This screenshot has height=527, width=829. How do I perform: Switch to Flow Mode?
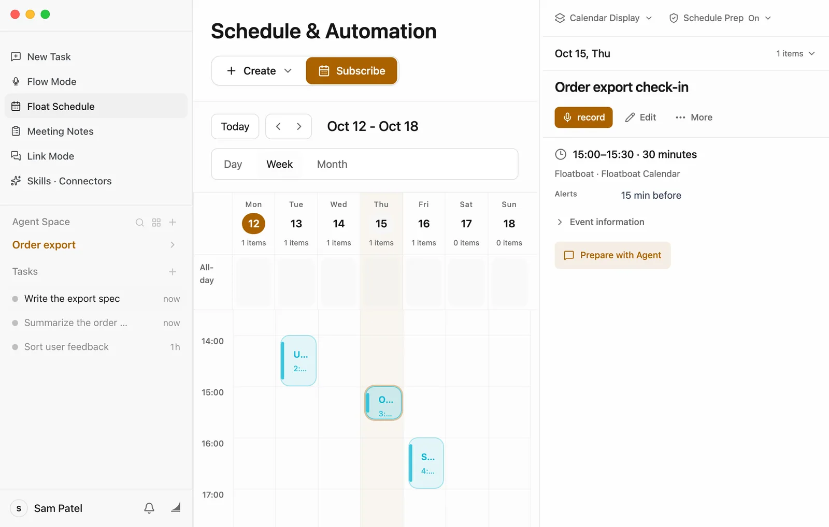[x=96, y=82]
